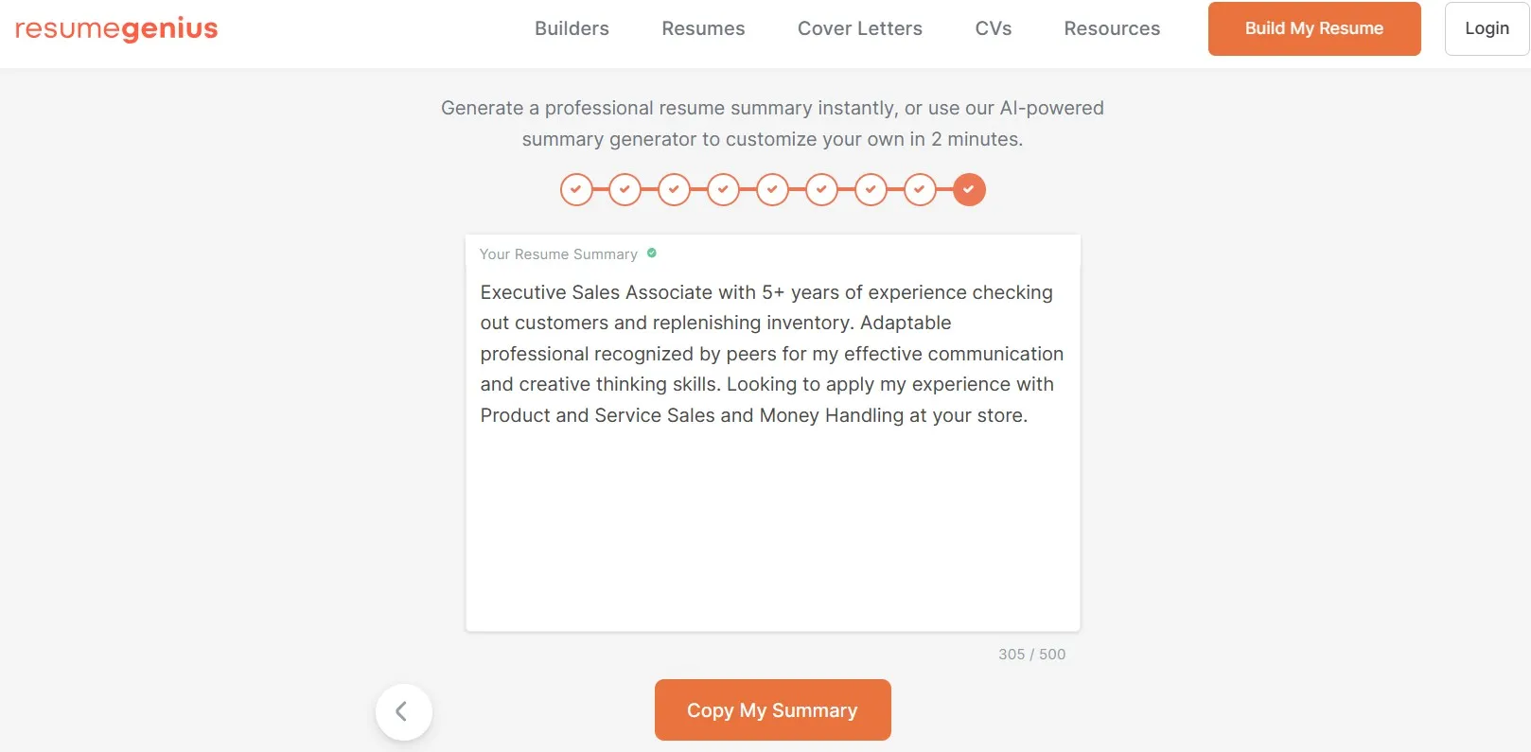Click the middle step checkmark in the stepper
The height and width of the screenshot is (752, 1531).
click(772, 189)
